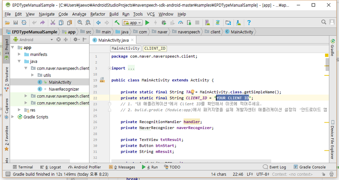
Task: Open the Event Log tab
Action: tap(275, 167)
